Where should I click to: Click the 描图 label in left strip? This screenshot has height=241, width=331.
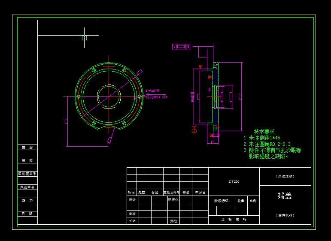click(27, 148)
